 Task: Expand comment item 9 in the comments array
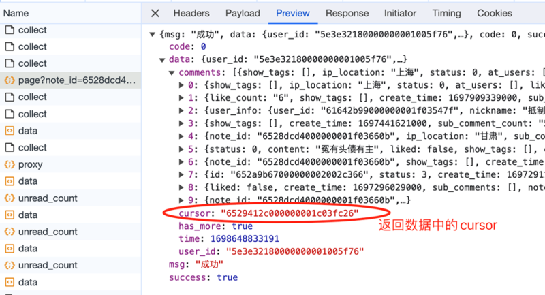tap(181, 200)
